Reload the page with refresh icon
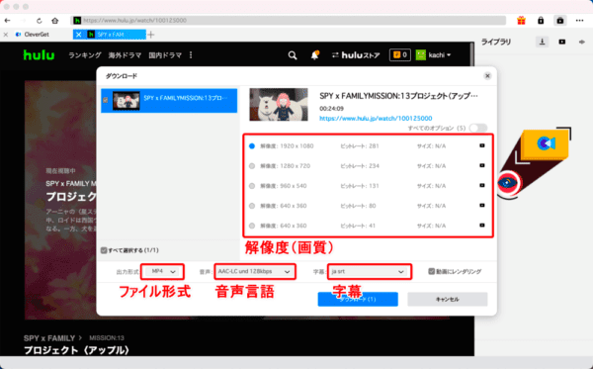The image size is (593, 369). click(39, 21)
